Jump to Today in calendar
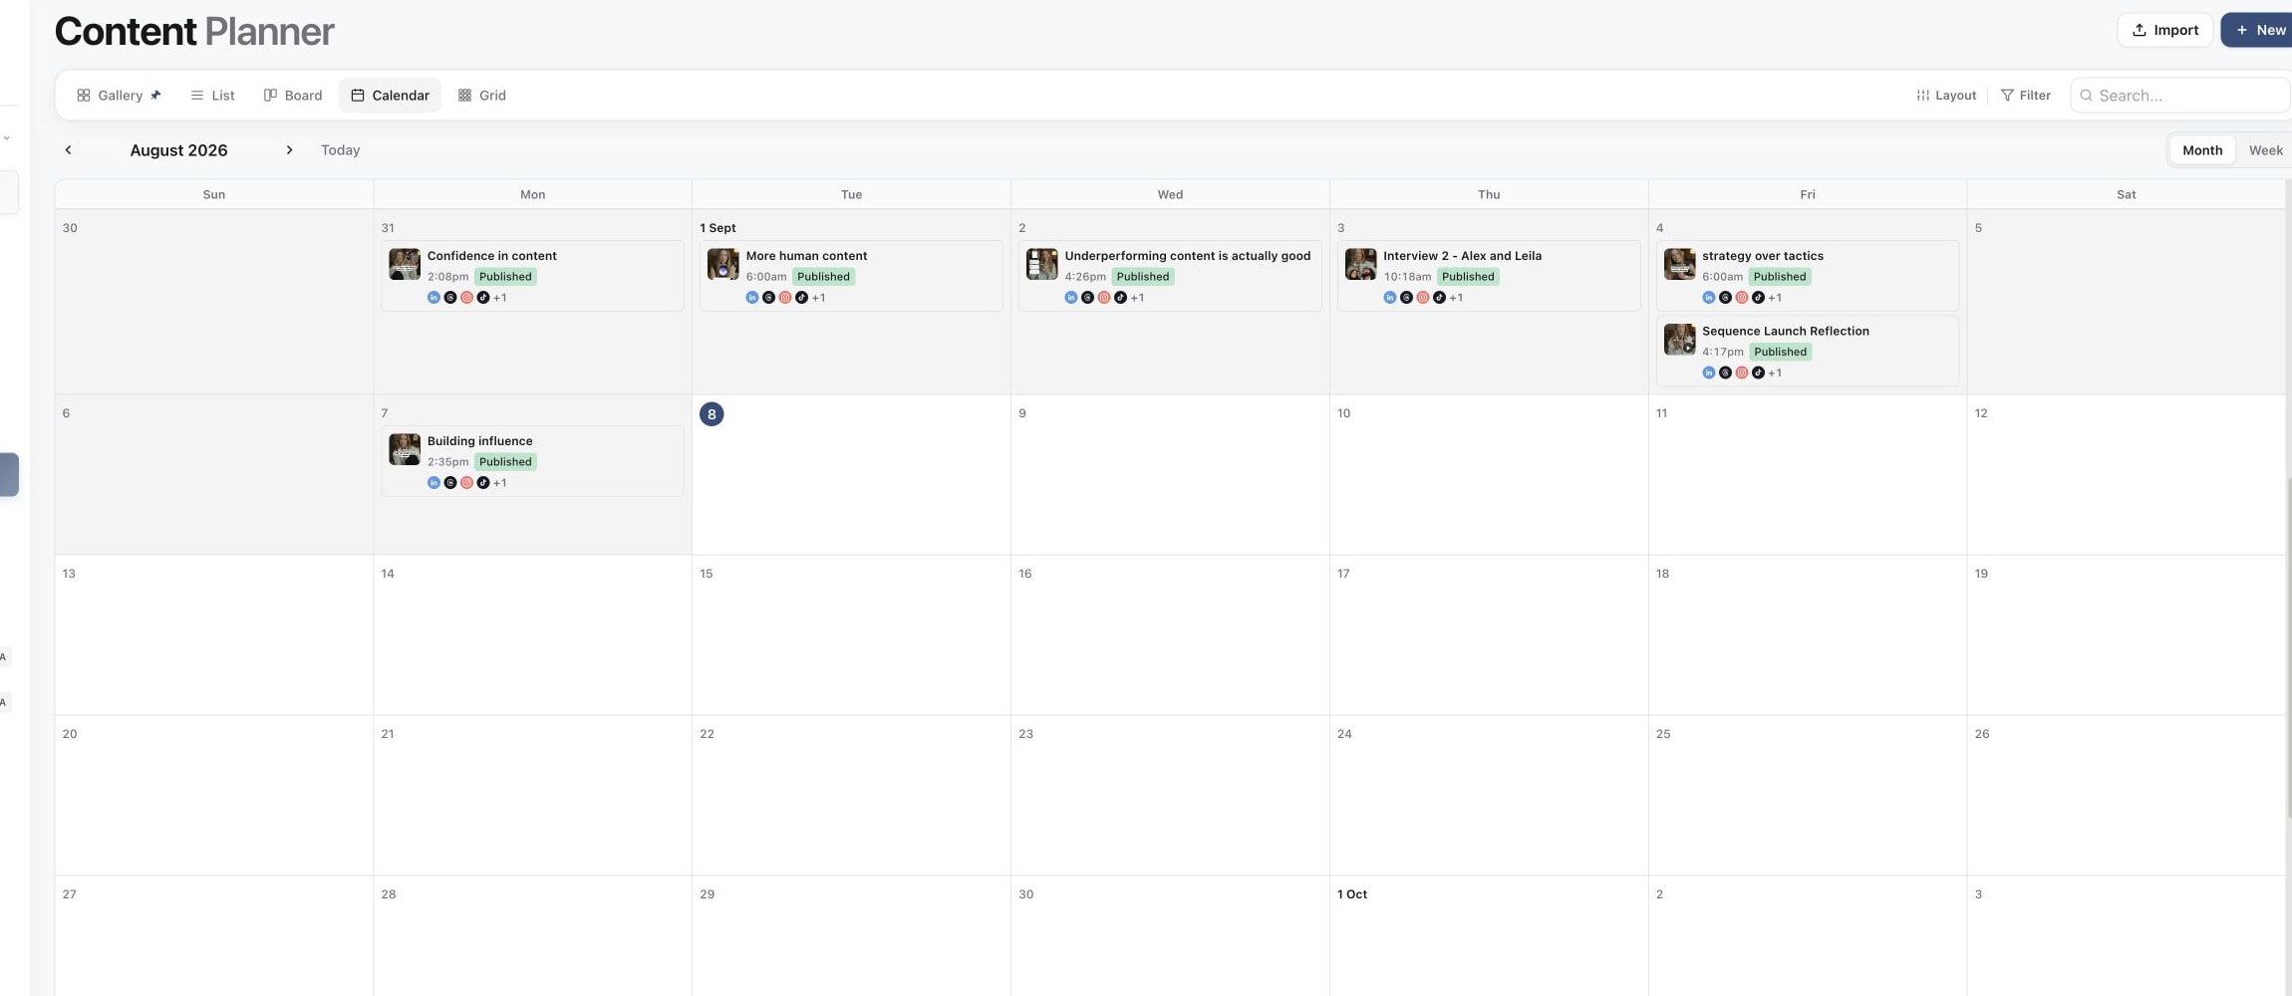 coord(340,150)
